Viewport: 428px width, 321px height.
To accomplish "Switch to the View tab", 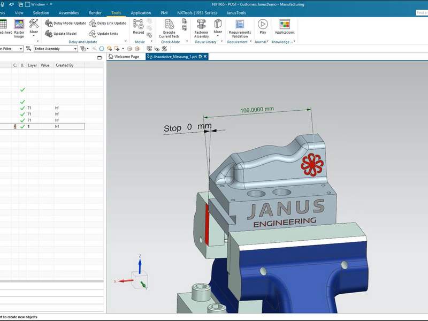I will point(19,13).
